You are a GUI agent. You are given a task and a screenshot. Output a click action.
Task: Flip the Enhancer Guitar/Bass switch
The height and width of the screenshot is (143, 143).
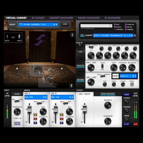coord(102,66)
